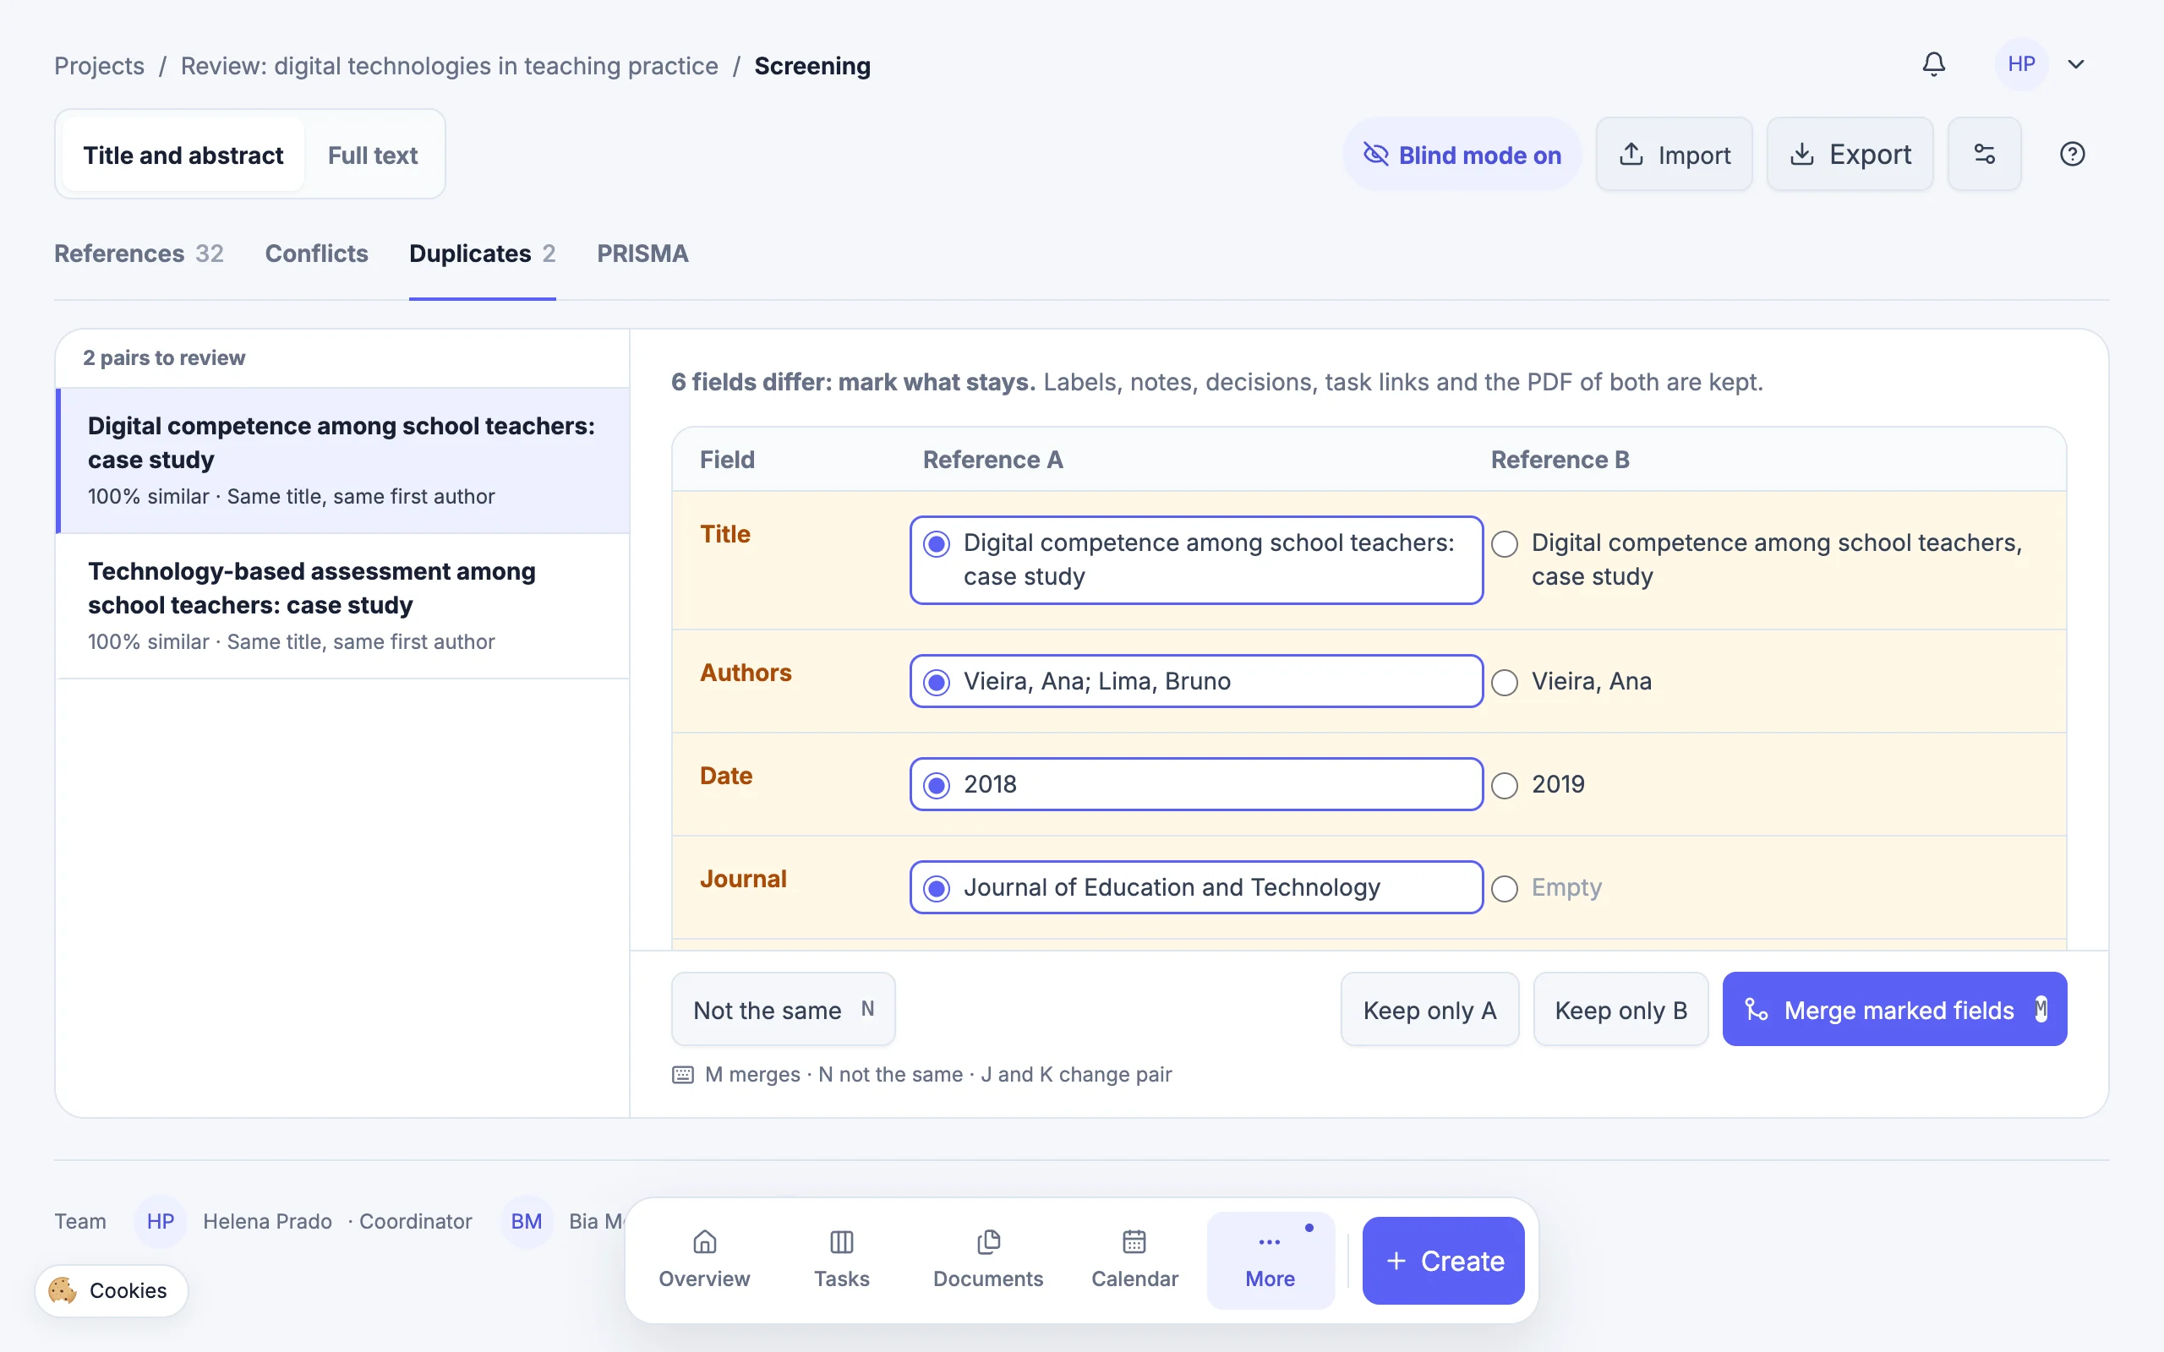Click the Import button
Viewport: 2164px width, 1352px height.
[x=1674, y=155]
